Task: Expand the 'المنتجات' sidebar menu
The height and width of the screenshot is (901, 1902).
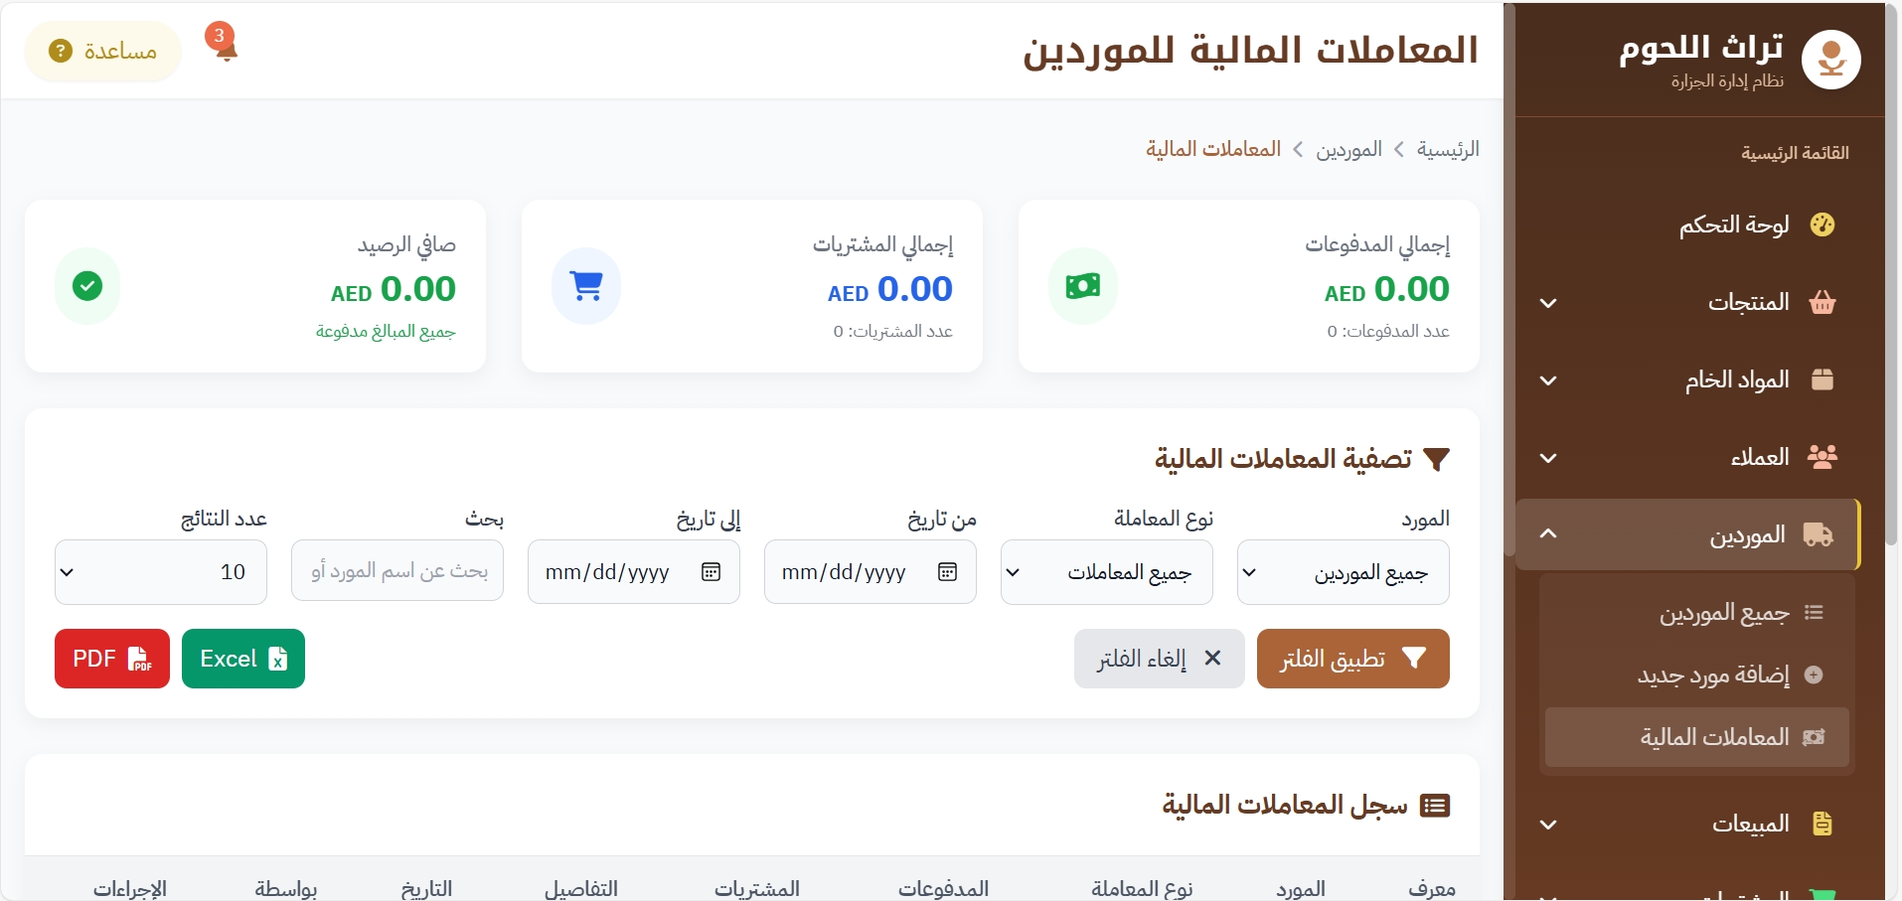Action: coord(1687,302)
